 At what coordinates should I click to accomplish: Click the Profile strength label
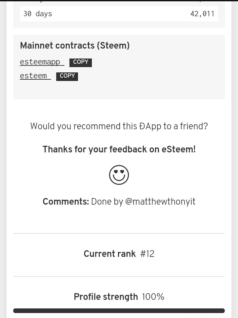click(x=106, y=297)
